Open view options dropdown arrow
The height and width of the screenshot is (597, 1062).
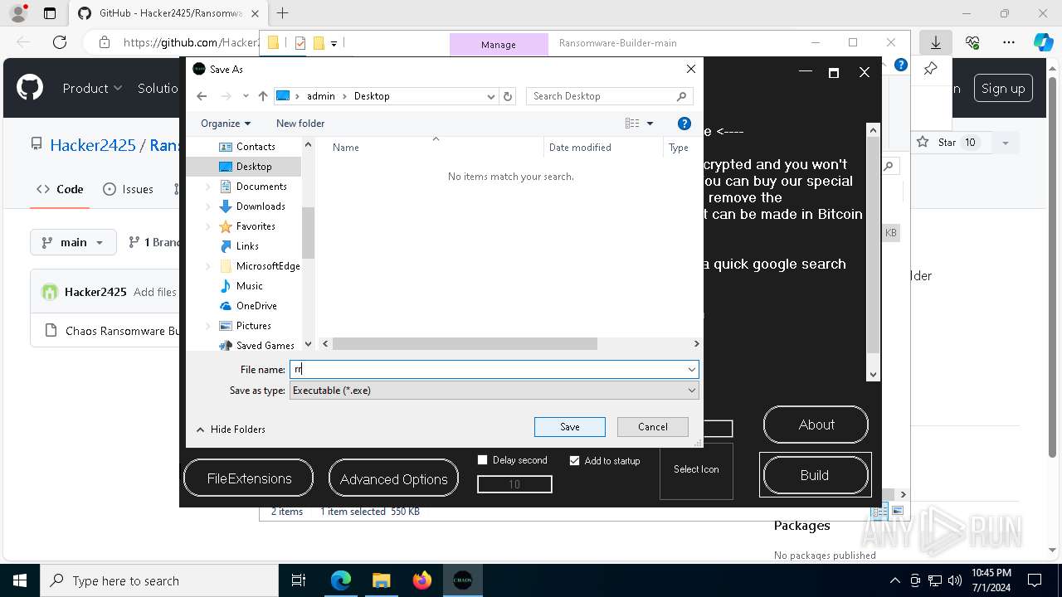click(650, 124)
